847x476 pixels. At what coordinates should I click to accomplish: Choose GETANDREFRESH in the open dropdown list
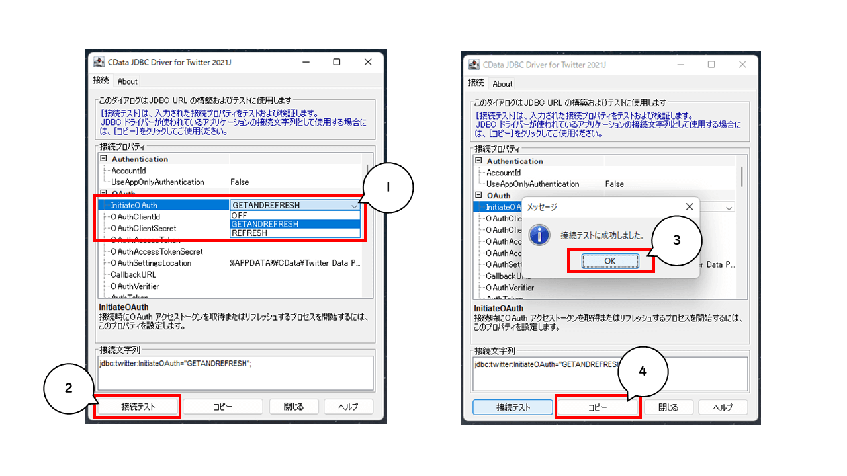pos(295,224)
